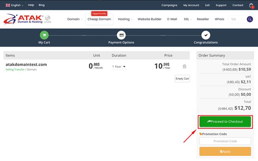
Task: Open the shopping cart bag icon
Action: coord(252,6)
